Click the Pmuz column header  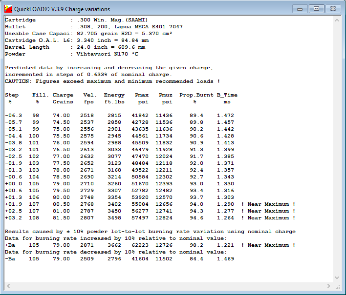[x=166, y=95]
